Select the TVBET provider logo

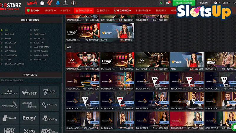click(29, 92)
